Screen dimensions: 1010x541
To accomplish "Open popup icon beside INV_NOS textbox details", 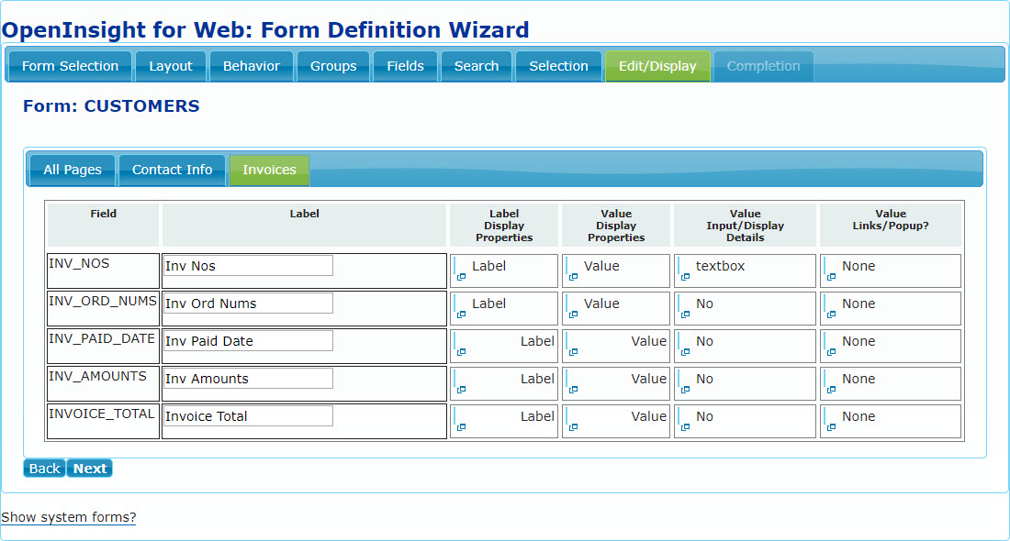I will [685, 277].
